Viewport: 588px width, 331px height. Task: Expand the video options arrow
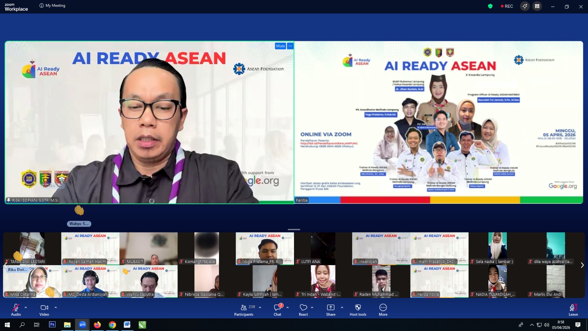coord(56,307)
